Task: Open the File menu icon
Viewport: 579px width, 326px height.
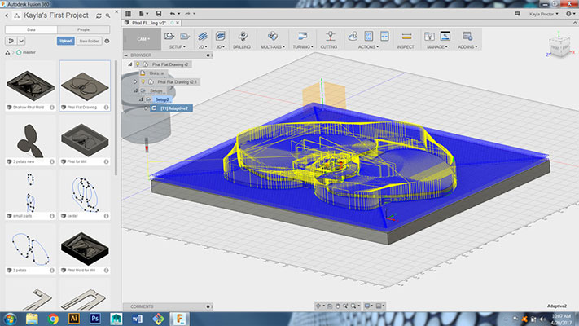Action: 143,14
